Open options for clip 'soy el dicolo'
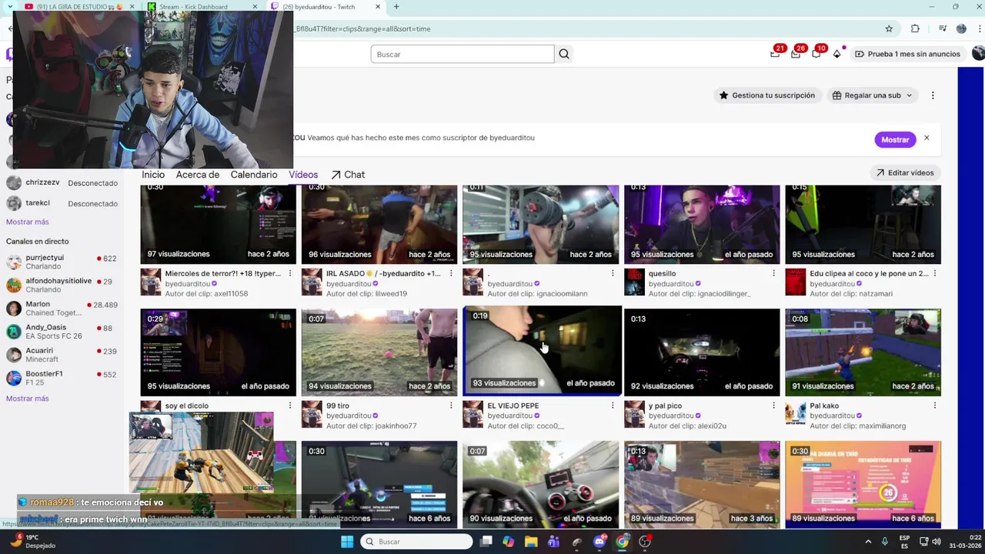This screenshot has width=985, height=554. (290, 405)
